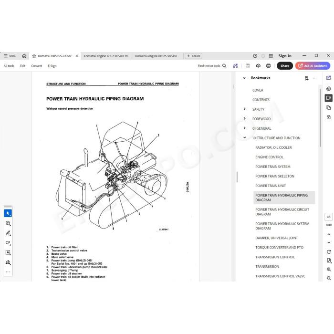334x334 pixels.
Task: Go to the Home icon
Action: click(x=24, y=56)
